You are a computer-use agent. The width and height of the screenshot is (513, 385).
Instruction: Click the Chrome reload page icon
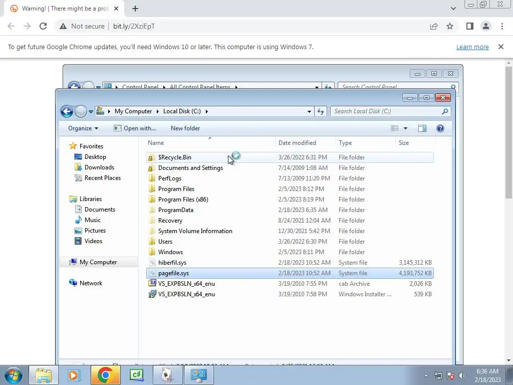pyautogui.click(x=43, y=26)
